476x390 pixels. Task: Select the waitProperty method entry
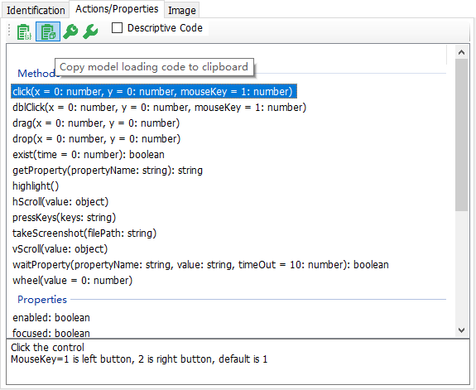pyautogui.click(x=200, y=265)
